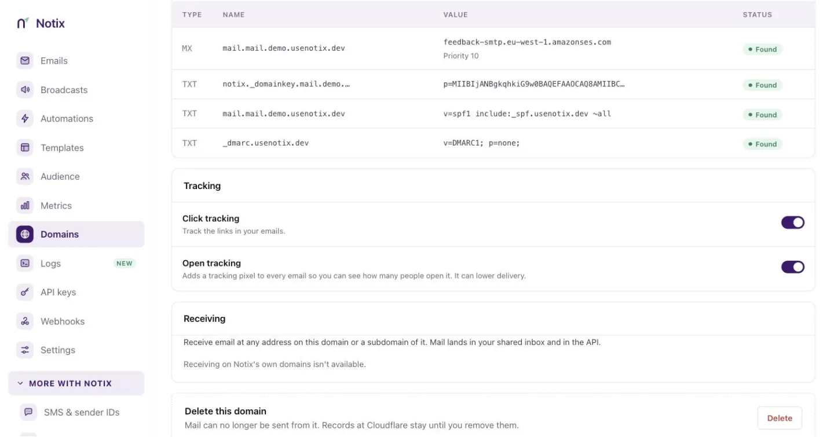Click the NEW badge next to Logs
Screen dimensions: 834x437
tap(125, 264)
